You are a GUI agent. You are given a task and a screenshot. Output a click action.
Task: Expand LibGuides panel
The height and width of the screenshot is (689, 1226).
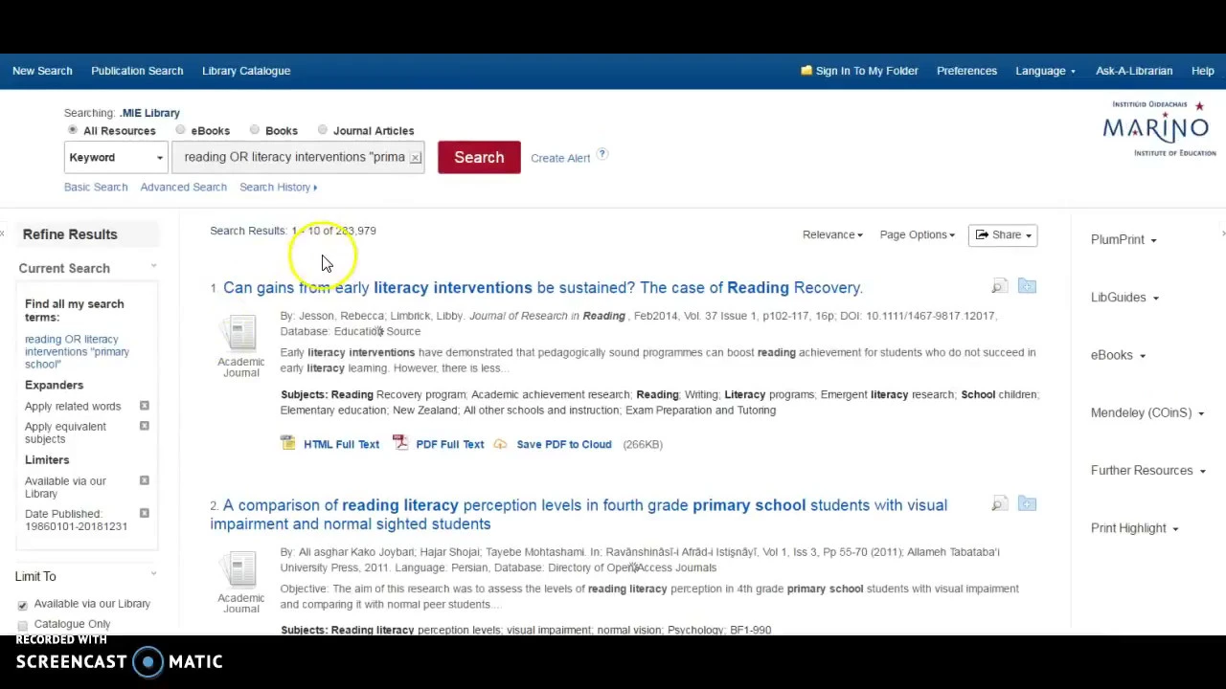pyautogui.click(x=1124, y=298)
